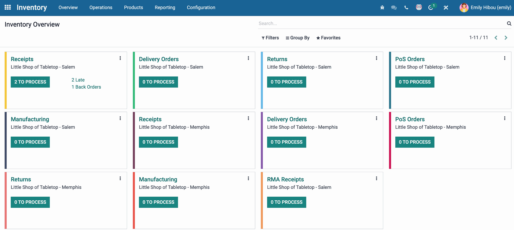Image resolution: width=514 pixels, height=230 pixels.
Task: Click 0 TO PROCESS on Returns Salem
Action: 286,82
